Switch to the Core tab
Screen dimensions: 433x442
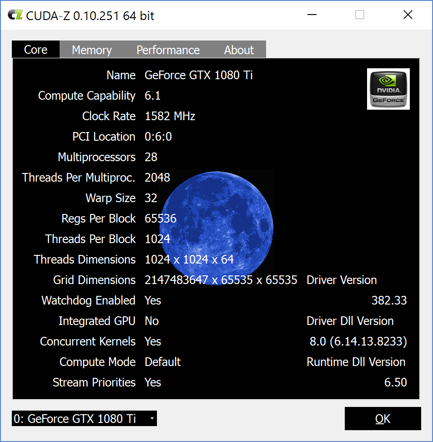coord(36,50)
